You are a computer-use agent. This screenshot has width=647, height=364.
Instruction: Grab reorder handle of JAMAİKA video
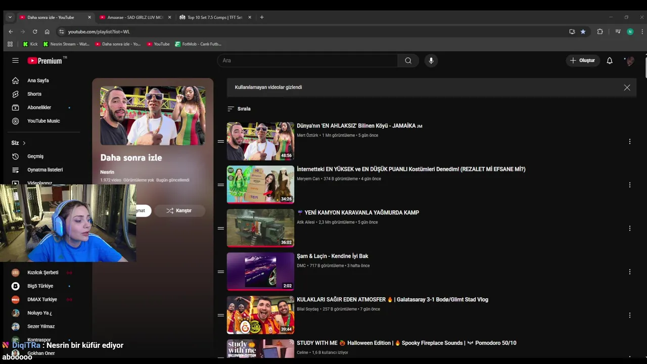(x=221, y=142)
